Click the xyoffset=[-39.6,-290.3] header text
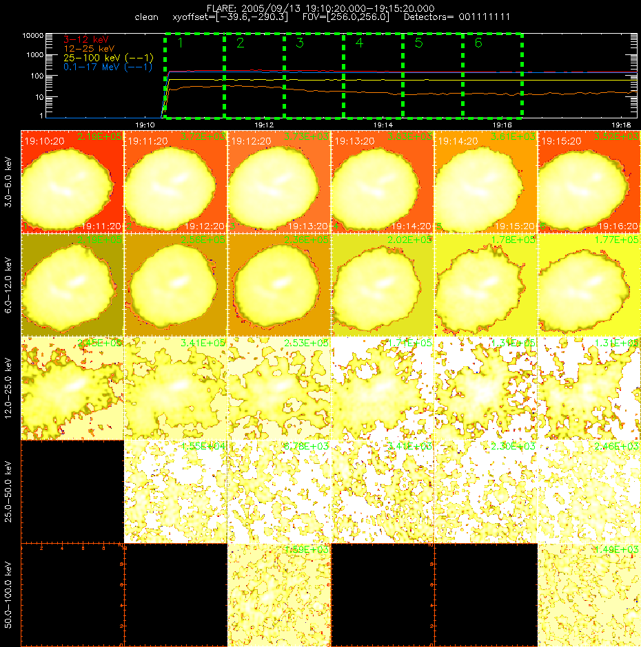 (x=230, y=17)
